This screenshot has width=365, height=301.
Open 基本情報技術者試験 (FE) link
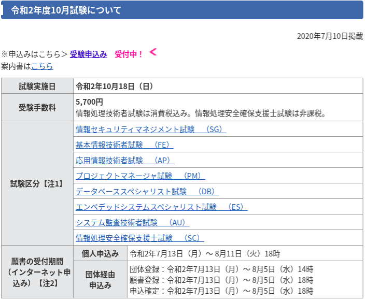tap(124, 145)
